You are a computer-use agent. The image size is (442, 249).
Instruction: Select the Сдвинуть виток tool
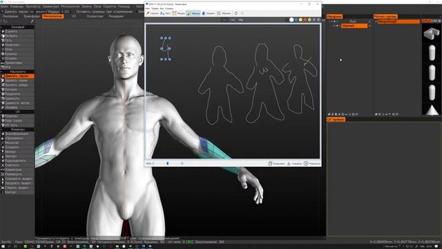pyautogui.click(x=17, y=103)
